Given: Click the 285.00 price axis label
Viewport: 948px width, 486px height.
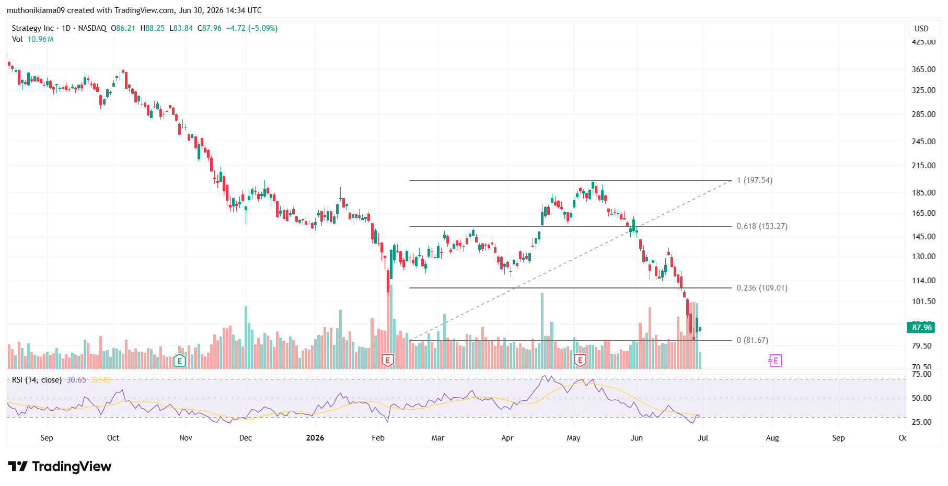Looking at the screenshot, I should point(923,114).
